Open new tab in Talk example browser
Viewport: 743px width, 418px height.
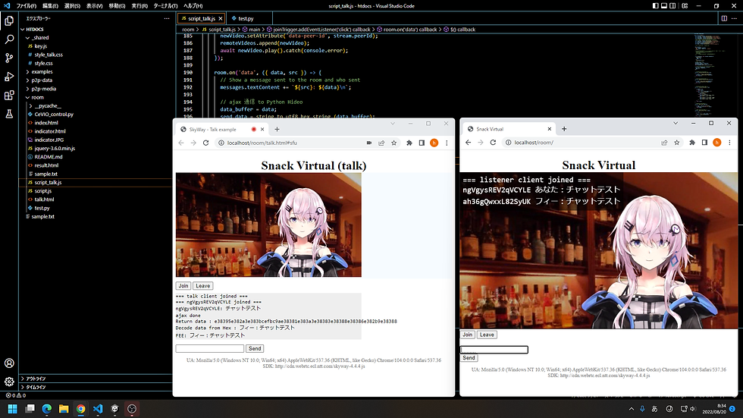(277, 130)
